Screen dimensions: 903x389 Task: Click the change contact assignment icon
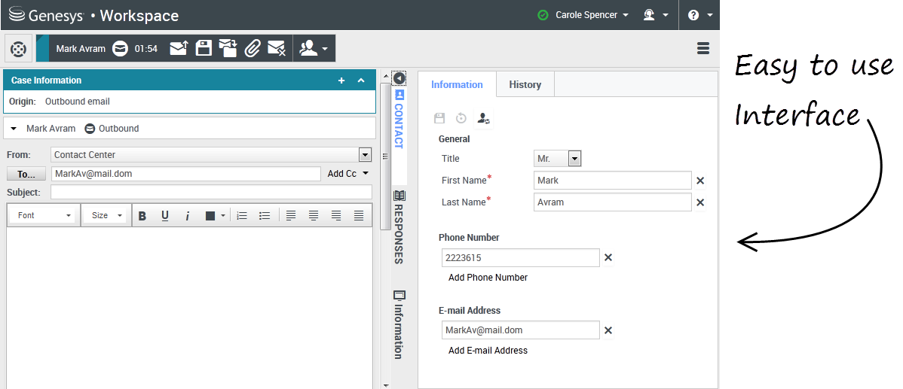[x=484, y=118]
